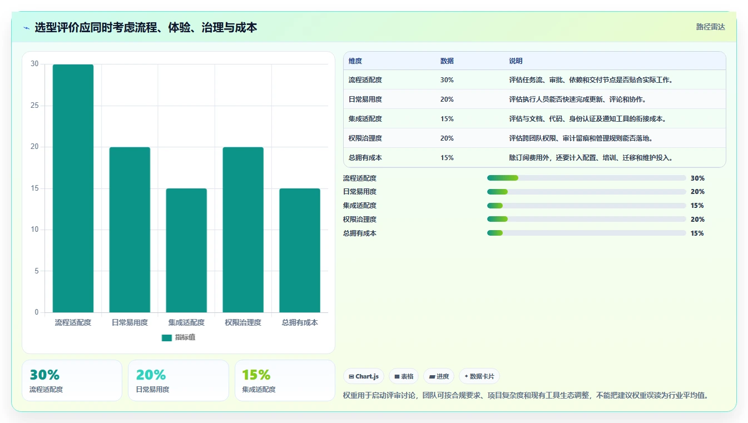This screenshot has width=748, height=423.
Task: Click the description 评估执行人员能否快速完成更新、评论和协作。
Action: (578, 99)
